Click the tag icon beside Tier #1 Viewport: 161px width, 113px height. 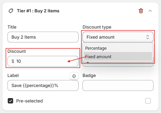click(x=11, y=11)
